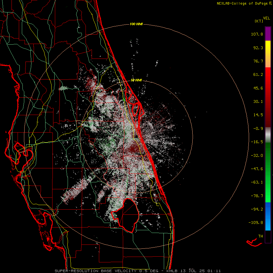Click the TH threshold label

[x=261, y=236]
